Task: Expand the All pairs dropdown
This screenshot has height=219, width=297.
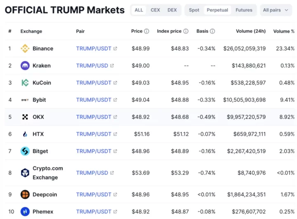Action: pos(276,10)
